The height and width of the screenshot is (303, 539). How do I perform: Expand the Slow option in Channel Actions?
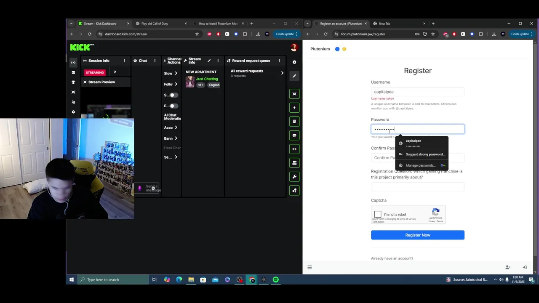click(x=171, y=73)
